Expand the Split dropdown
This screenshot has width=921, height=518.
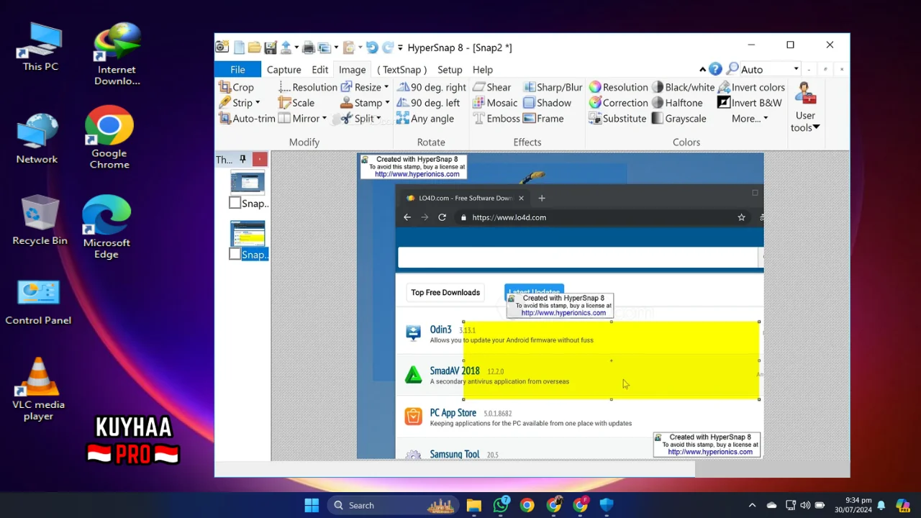click(x=378, y=119)
